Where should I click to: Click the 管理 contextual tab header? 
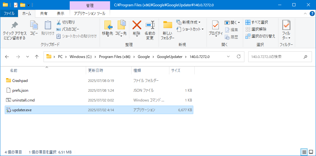click(90, 5)
